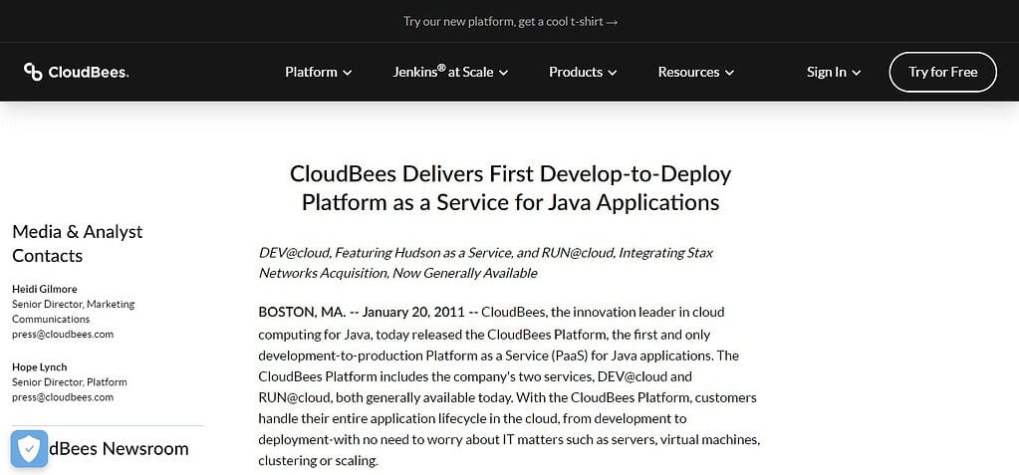Click the CloudBees Newsroom heading
Image resolution: width=1019 pixels, height=475 pixels.
(x=119, y=448)
